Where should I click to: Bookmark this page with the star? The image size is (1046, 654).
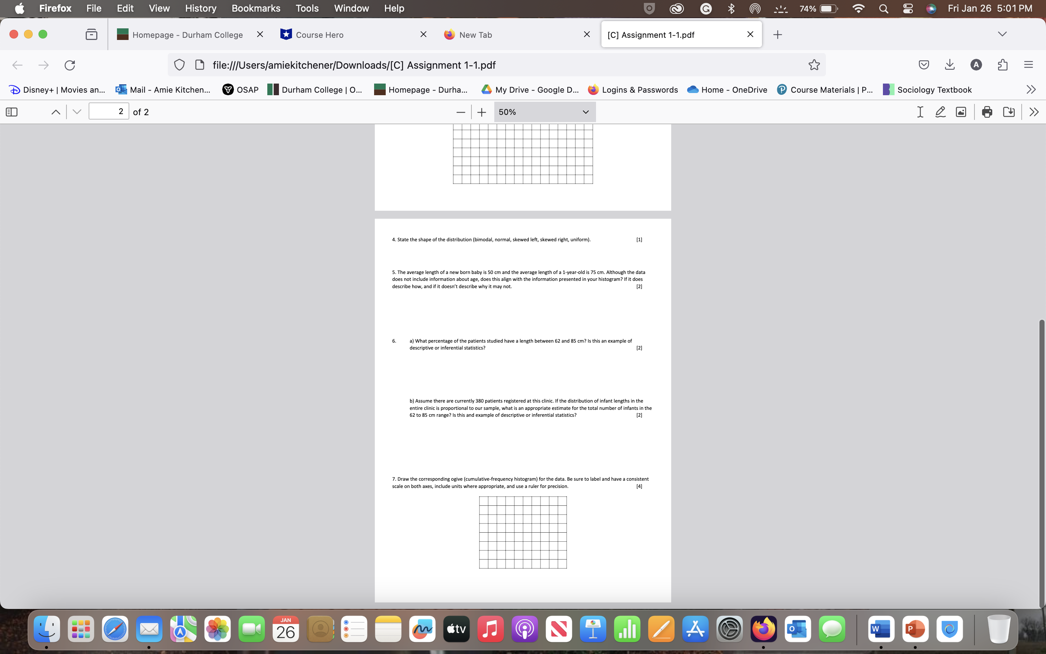[814, 65]
